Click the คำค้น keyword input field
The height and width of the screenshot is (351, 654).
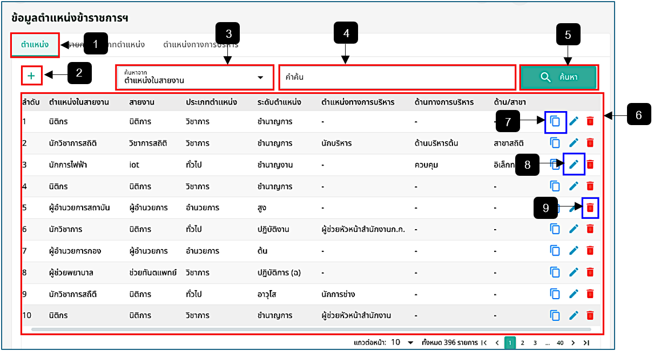pos(397,78)
